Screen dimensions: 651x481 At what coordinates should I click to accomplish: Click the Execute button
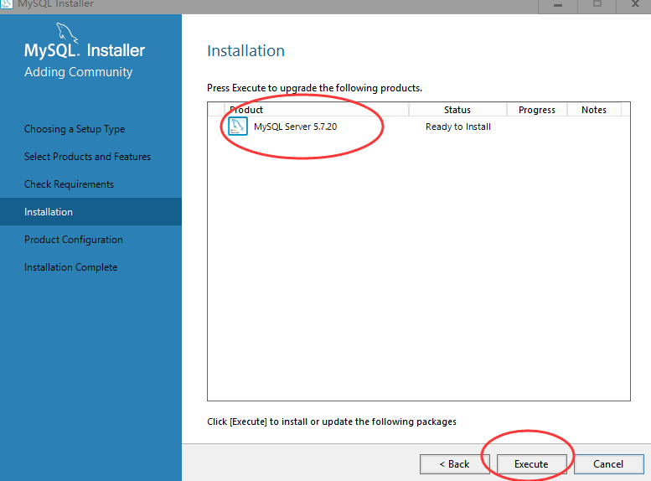[531, 464]
